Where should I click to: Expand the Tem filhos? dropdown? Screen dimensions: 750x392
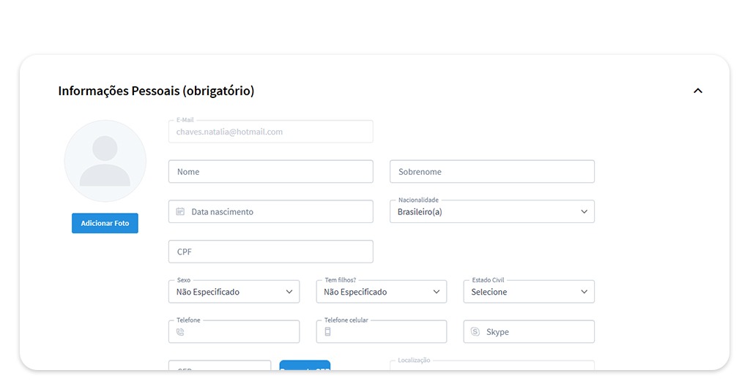point(381,292)
